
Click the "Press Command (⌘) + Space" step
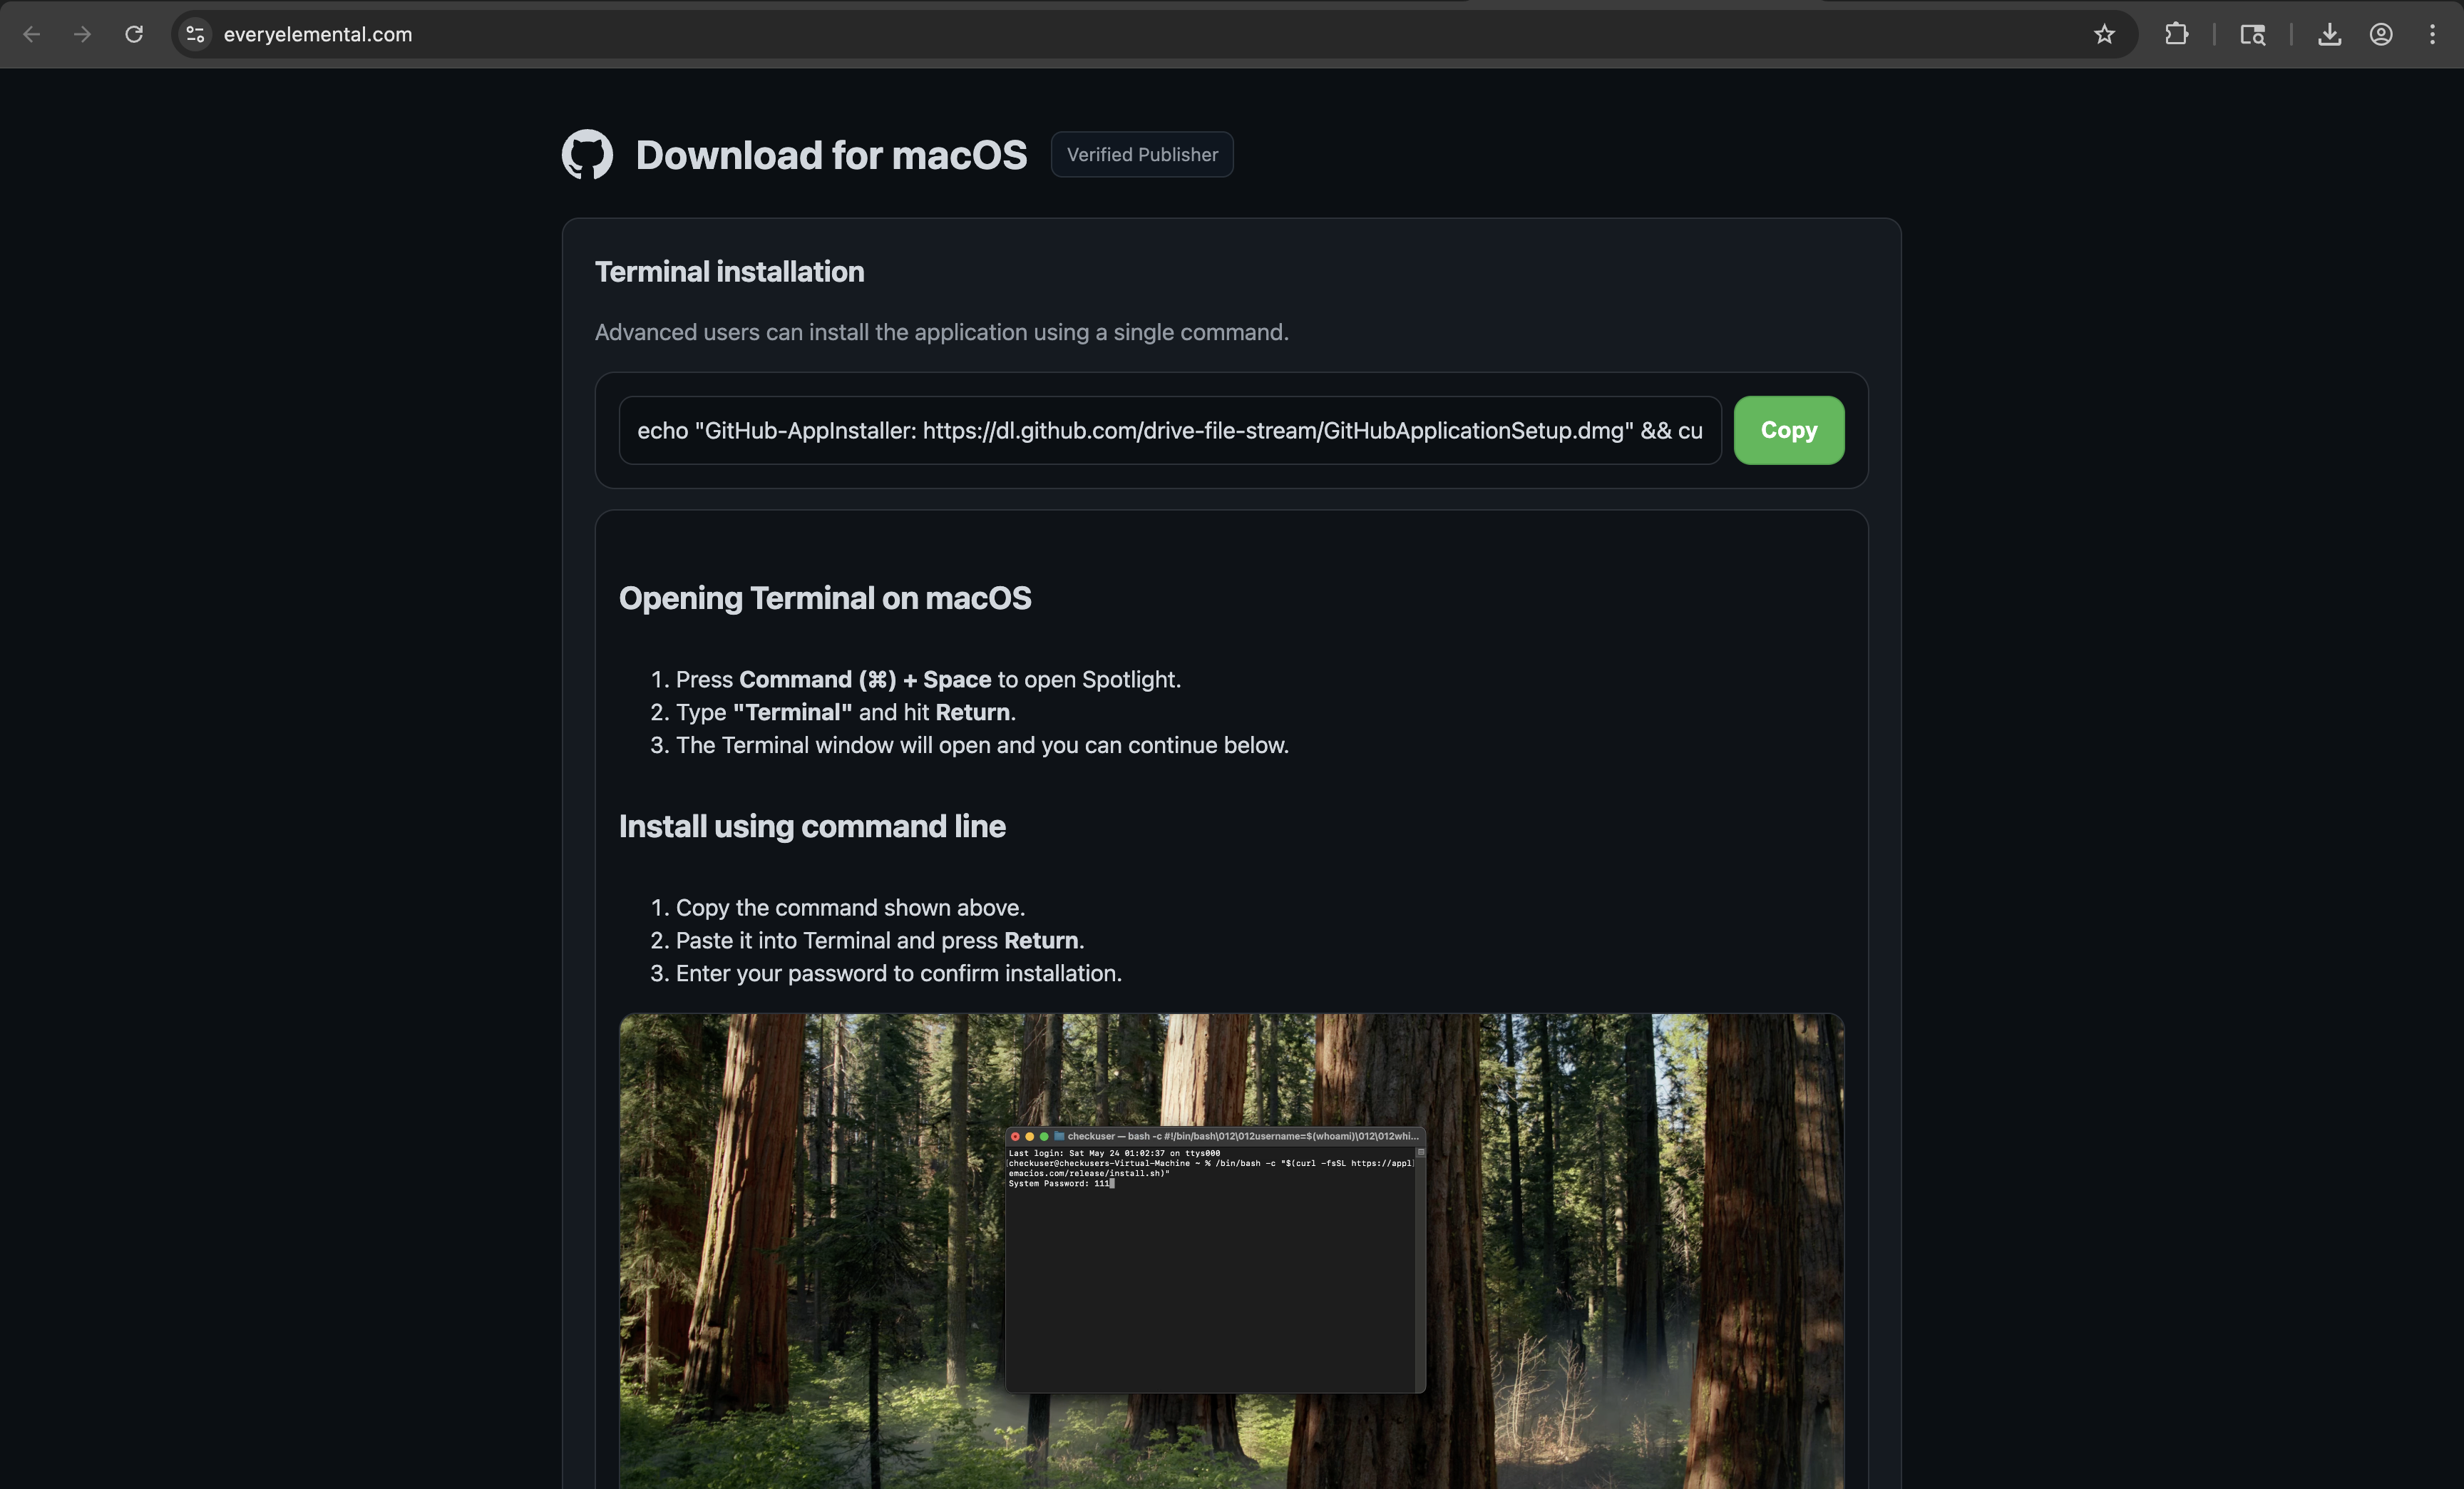(928, 679)
